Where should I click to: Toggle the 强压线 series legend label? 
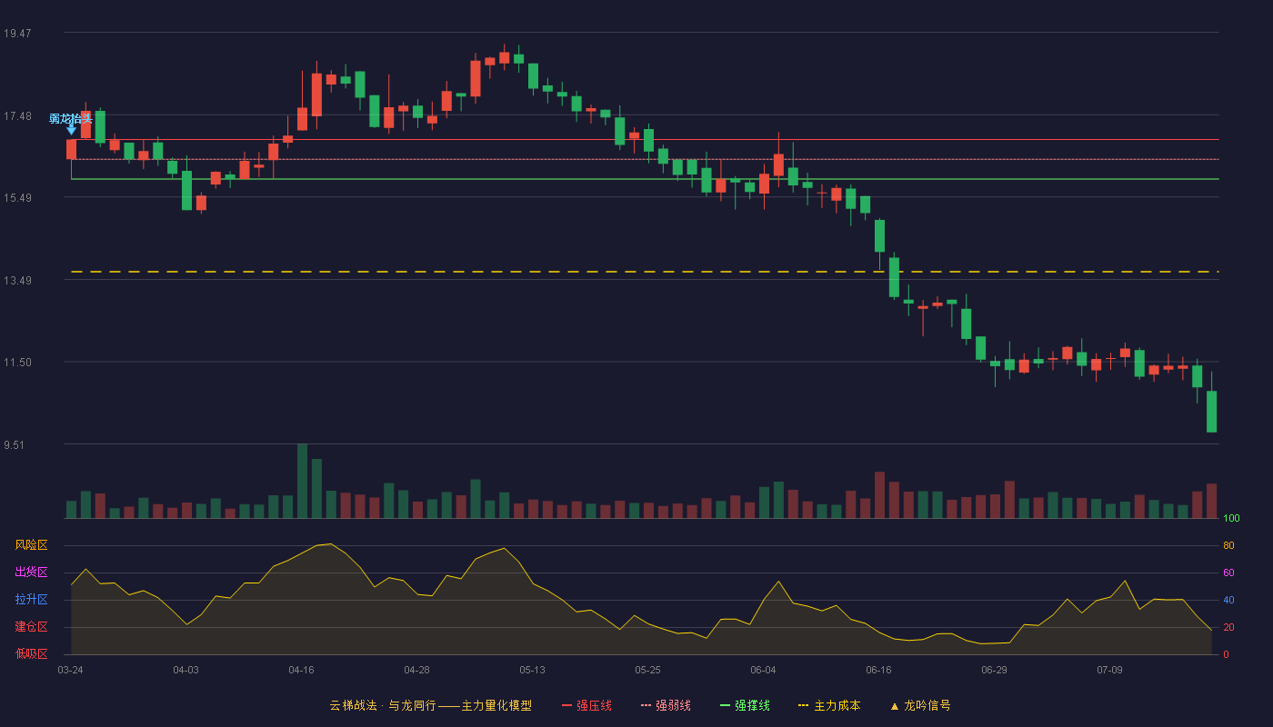click(594, 705)
